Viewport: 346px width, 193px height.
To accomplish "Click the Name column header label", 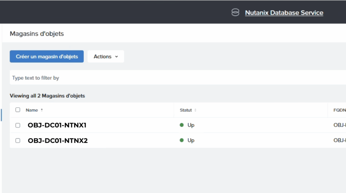I will pyautogui.click(x=32, y=110).
